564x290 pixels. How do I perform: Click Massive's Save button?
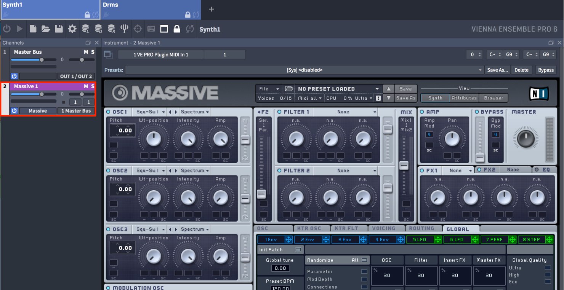click(x=405, y=89)
